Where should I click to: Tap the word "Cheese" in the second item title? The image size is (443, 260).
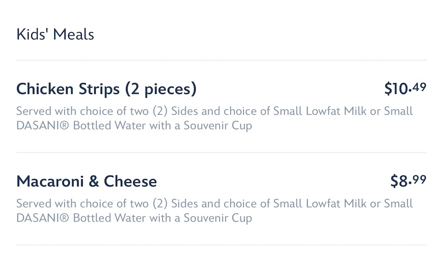coord(130,181)
